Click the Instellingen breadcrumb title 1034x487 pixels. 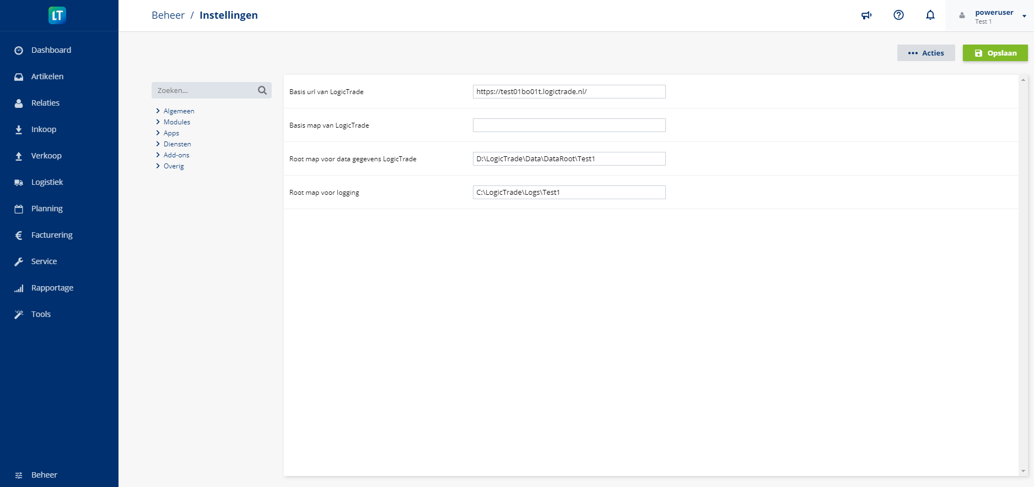tap(229, 15)
